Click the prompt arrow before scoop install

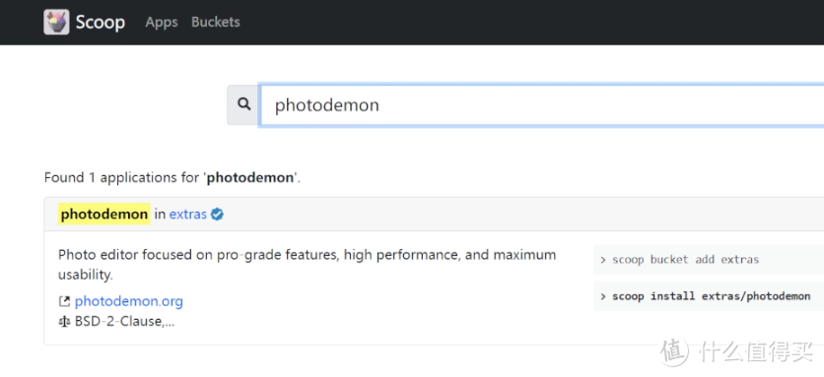pos(603,296)
